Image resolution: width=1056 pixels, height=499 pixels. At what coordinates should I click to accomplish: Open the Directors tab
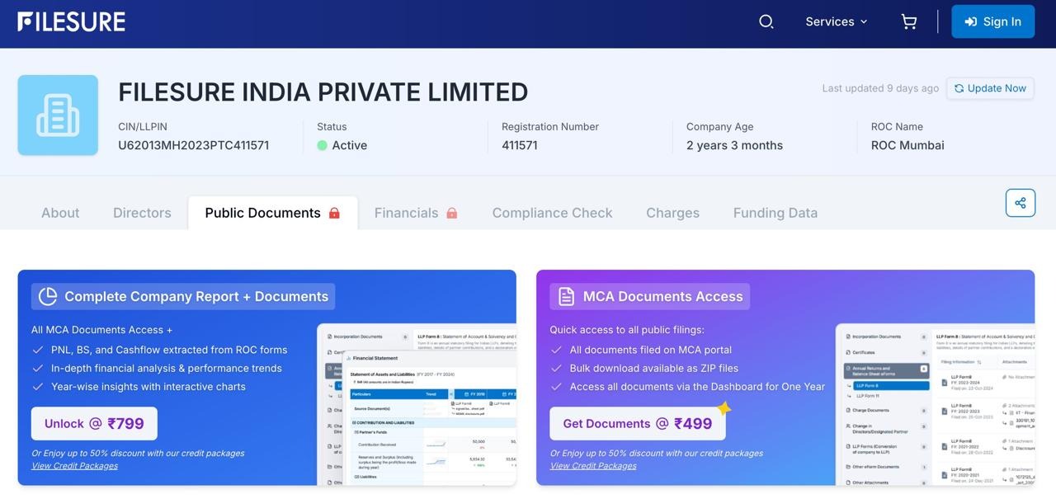point(142,213)
